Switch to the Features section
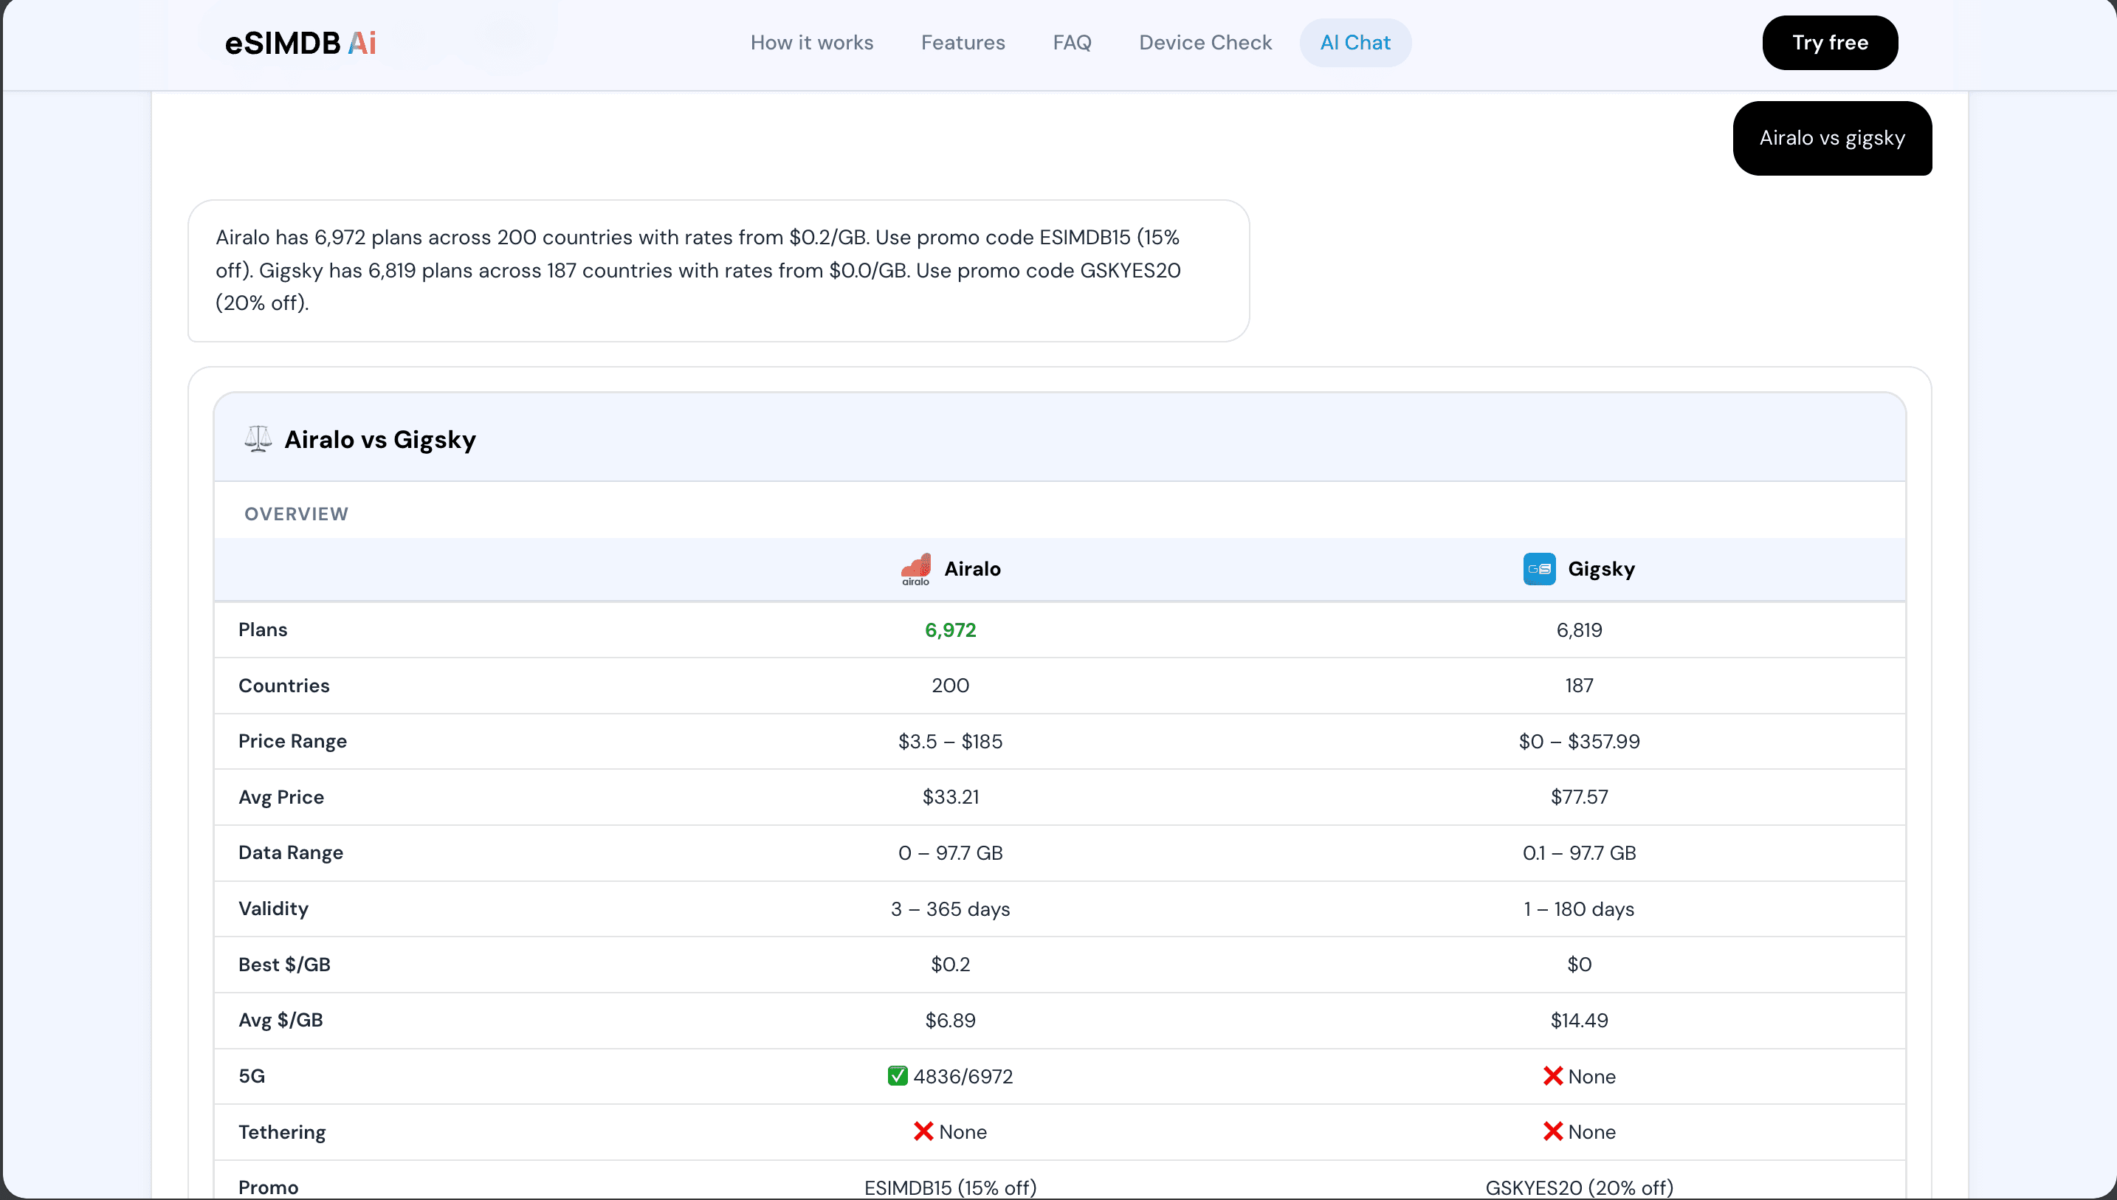 coord(963,42)
